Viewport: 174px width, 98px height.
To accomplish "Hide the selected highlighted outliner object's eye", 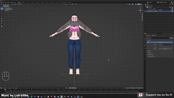I will [x=171, y=11].
